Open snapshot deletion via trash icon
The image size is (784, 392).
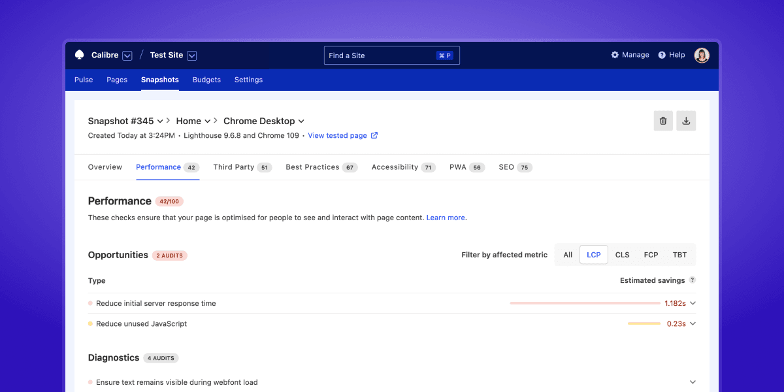pyautogui.click(x=663, y=120)
